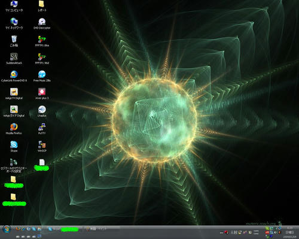Select the Irvine plus 3 desktop icon

click(42, 94)
